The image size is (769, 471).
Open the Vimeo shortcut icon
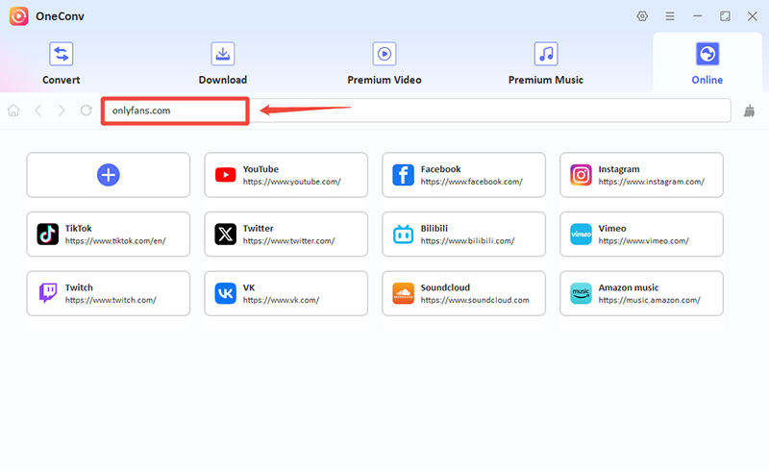tap(581, 234)
